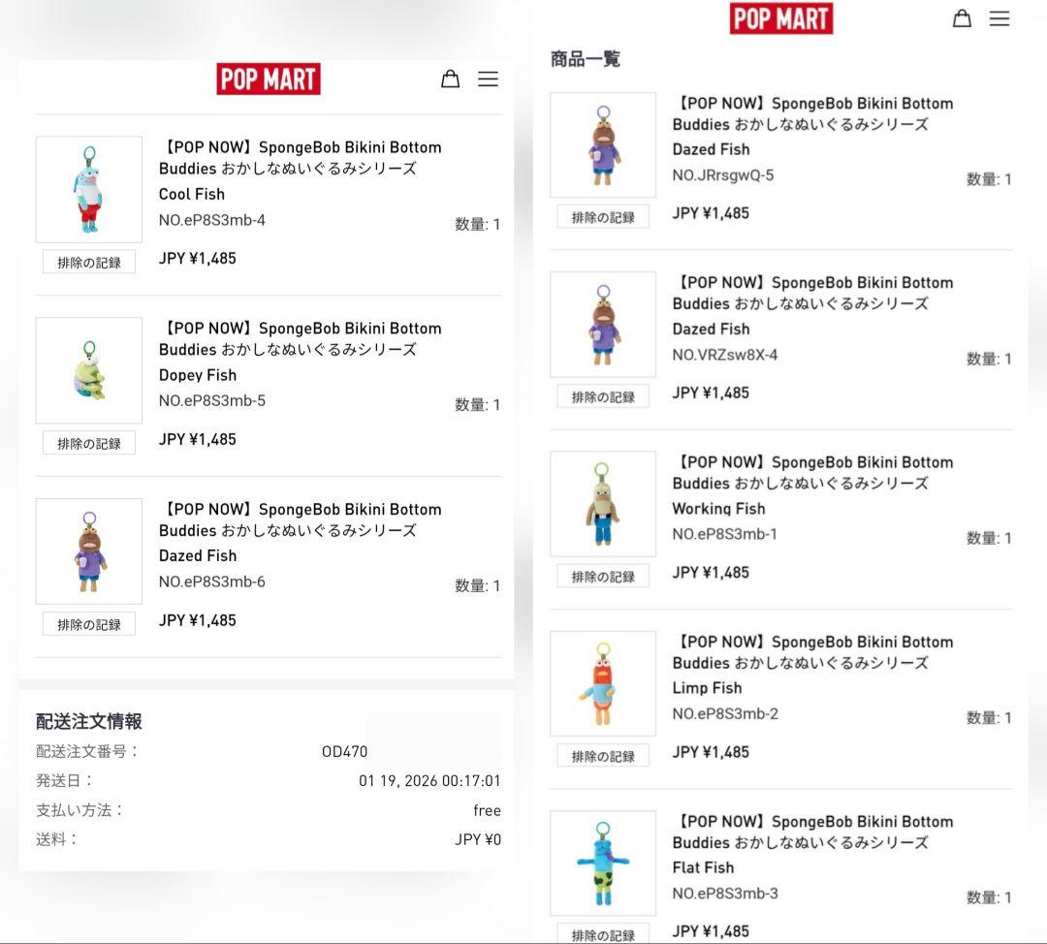
Task: Open Dazed Fish thumbnail for NO.JRrsgwQ-5
Action: click(603, 144)
